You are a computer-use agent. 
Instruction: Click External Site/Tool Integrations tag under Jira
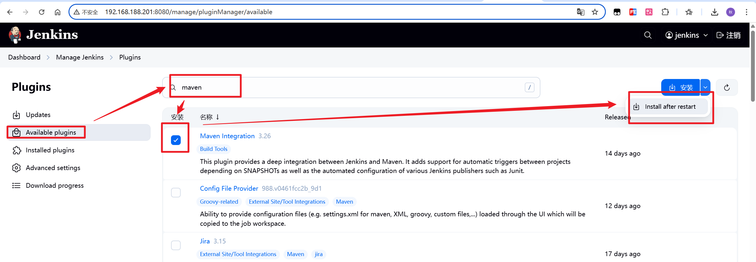[x=238, y=254]
